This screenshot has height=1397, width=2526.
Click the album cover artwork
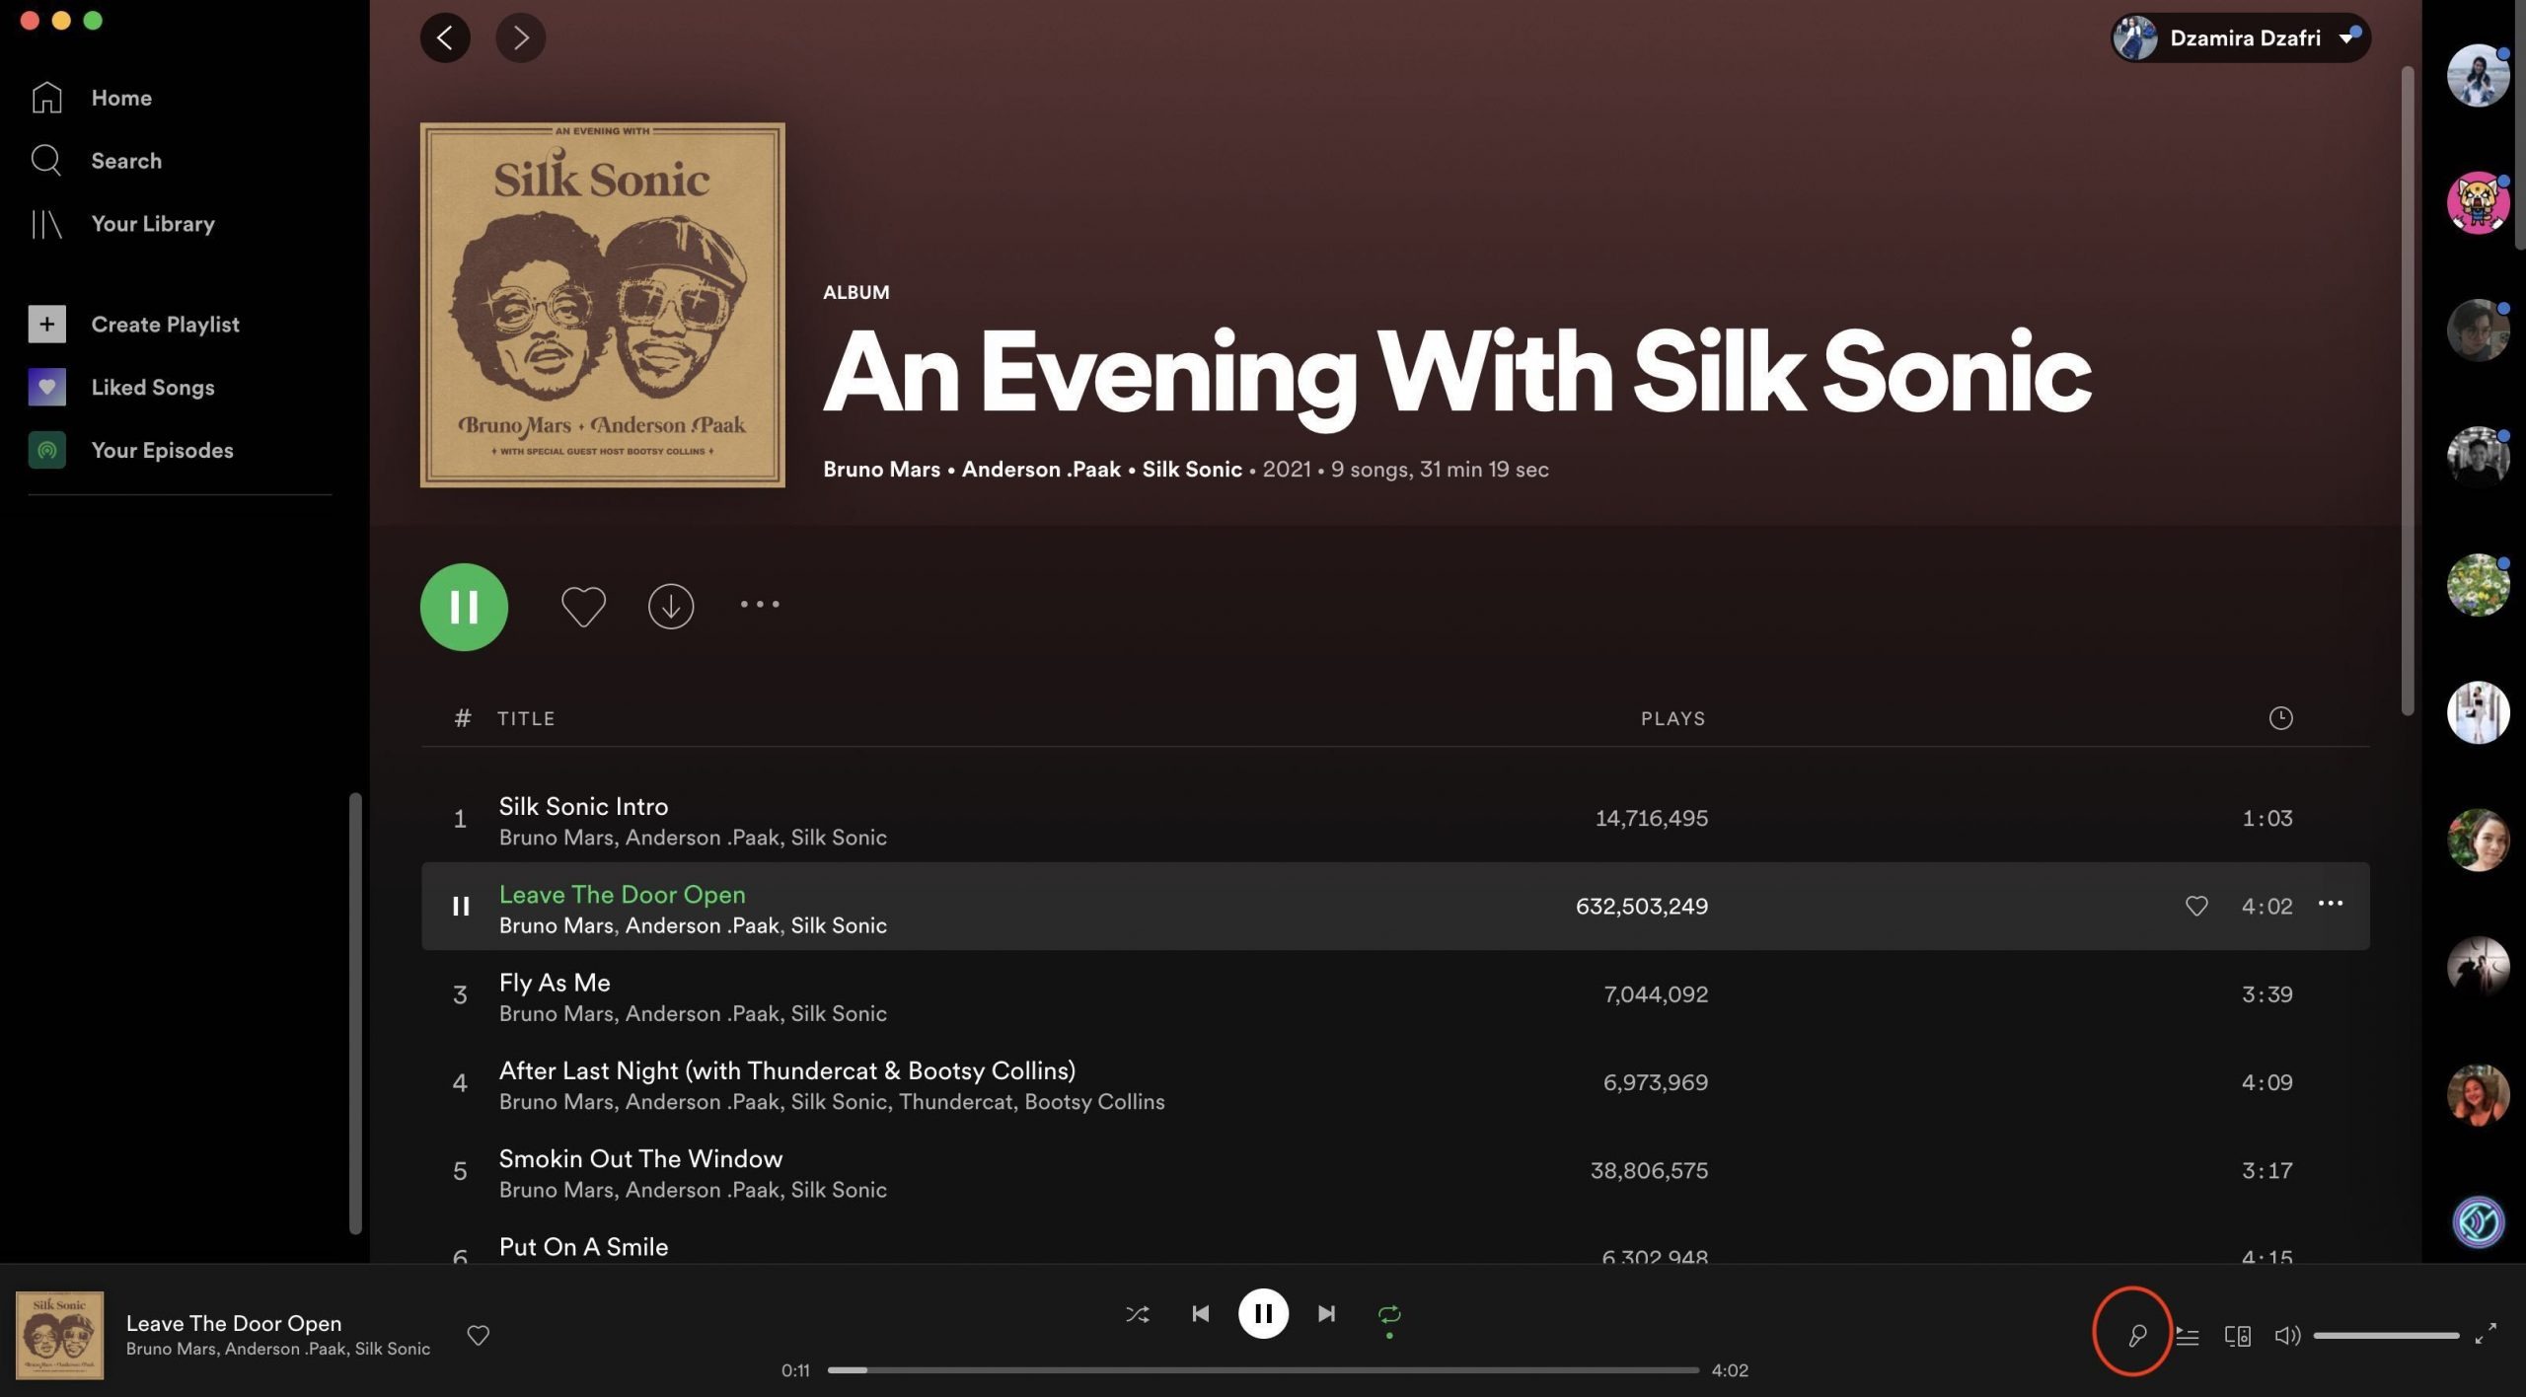[602, 305]
